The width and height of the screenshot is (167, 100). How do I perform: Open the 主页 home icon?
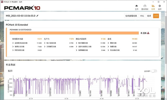pyautogui.click(x=136, y=6)
